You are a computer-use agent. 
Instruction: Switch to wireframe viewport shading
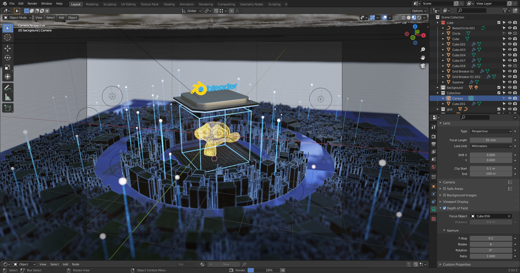(404, 18)
